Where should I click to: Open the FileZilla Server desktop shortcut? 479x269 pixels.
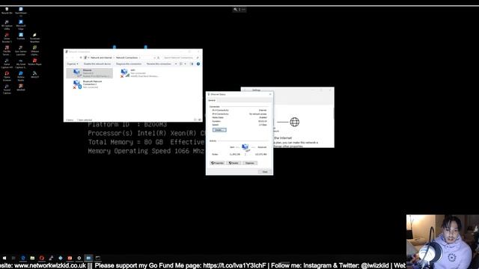click(7, 51)
